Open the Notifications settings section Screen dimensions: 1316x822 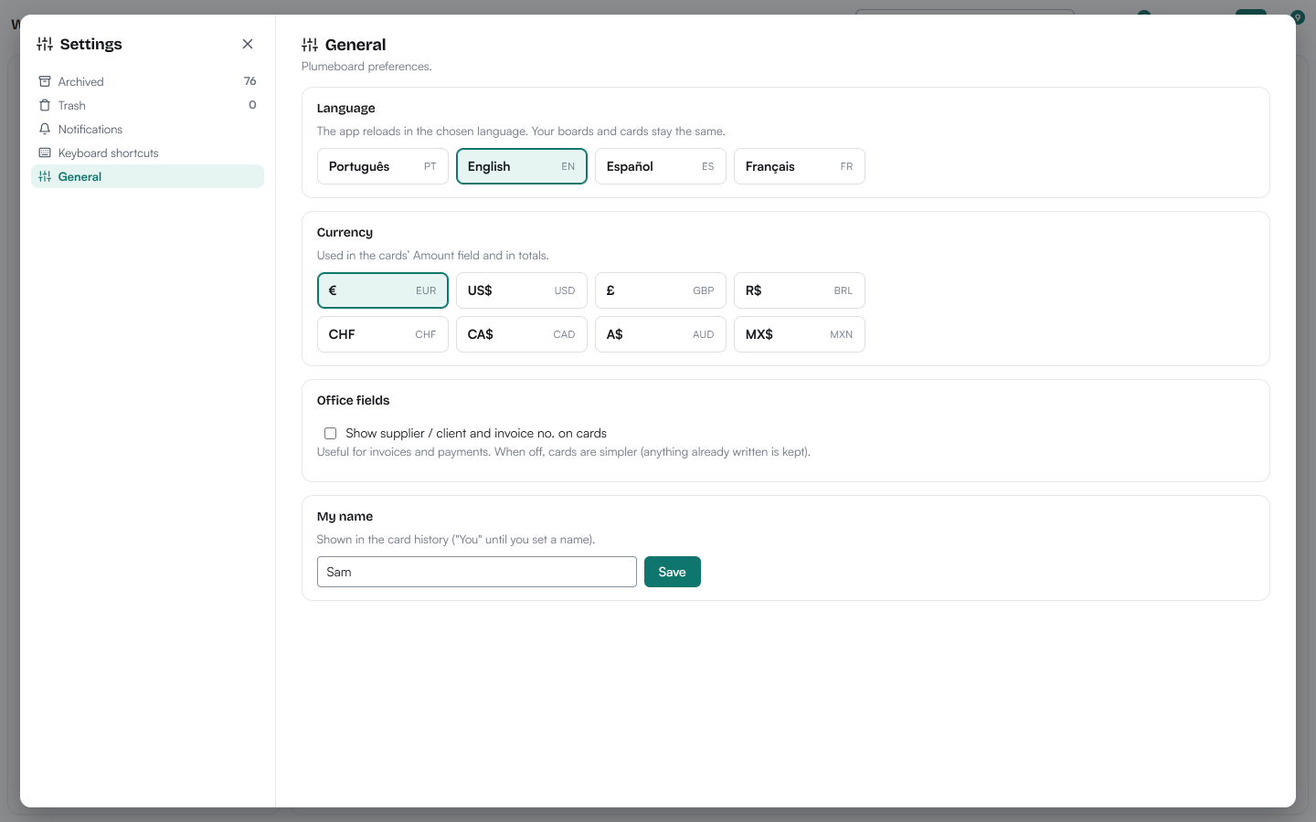coord(147,129)
